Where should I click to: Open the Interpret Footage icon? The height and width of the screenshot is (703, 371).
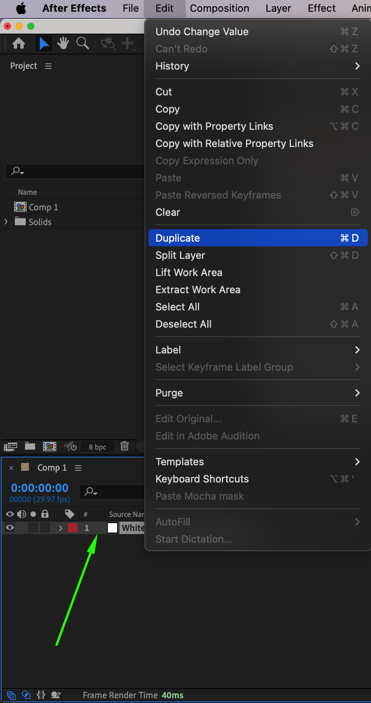click(11, 446)
